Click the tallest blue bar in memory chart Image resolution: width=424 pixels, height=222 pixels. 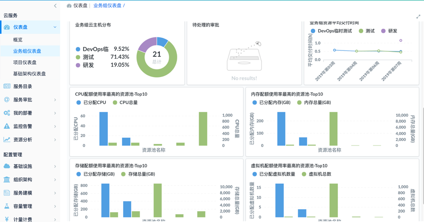[x=281, y=129]
